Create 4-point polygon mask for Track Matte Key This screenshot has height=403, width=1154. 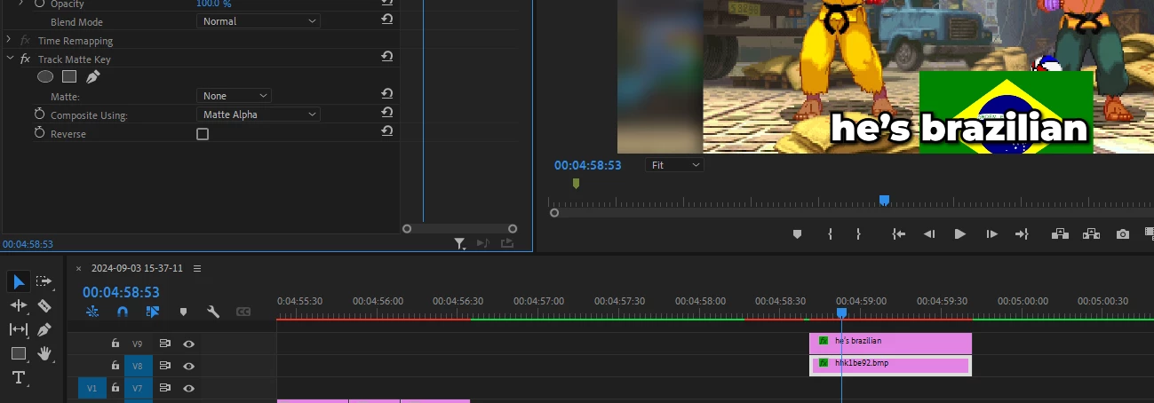69,77
